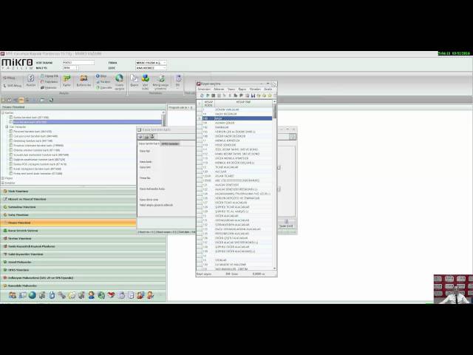Click the SMS Mesaj item in ribbon
Viewport: 473px width, 355px height.
[12, 86]
